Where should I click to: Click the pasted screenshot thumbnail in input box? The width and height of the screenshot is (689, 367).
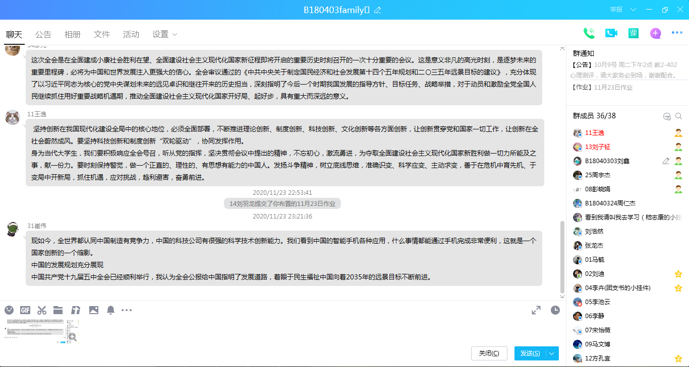[35, 331]
